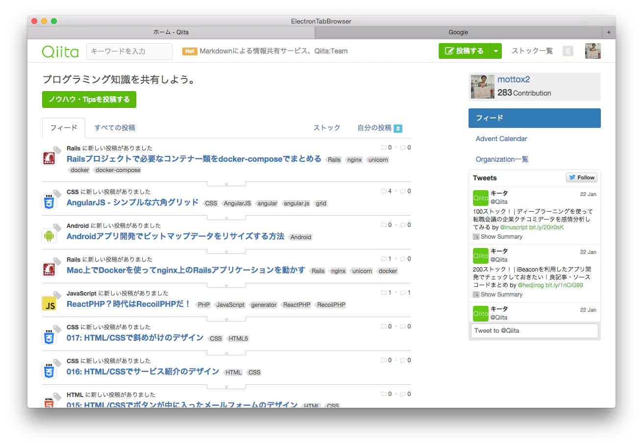Select the ホーム - Qiita browser tab
The width and height of the screenshot is (643, 447).
tap(171, 32)
